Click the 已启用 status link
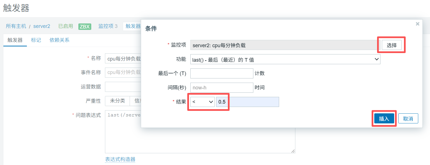The width and height of the screenshot is (430, 165). tap(66, 26)
